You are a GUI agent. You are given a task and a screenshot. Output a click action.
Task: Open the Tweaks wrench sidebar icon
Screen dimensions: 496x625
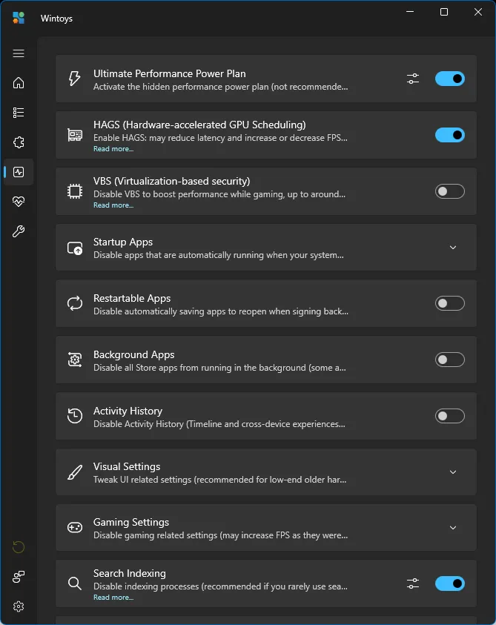19,231
